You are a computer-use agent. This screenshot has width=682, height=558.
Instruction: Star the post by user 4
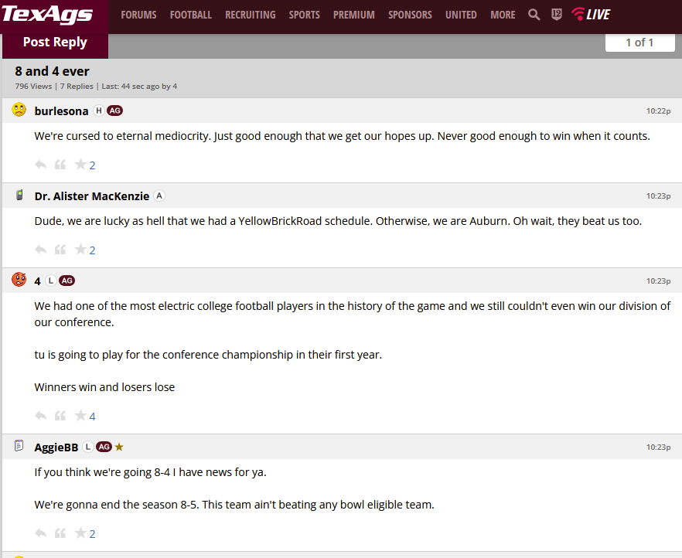pos(80,416)
